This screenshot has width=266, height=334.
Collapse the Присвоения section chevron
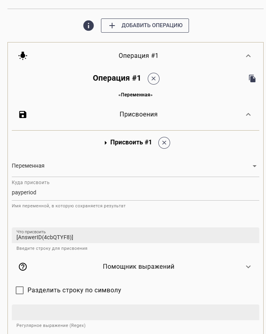(x=248, y=114)
